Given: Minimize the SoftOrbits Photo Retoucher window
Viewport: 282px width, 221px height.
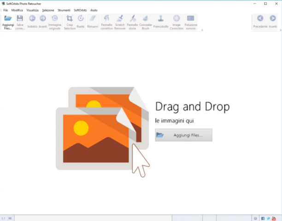Looking at the screenshot, I should 255,4.
